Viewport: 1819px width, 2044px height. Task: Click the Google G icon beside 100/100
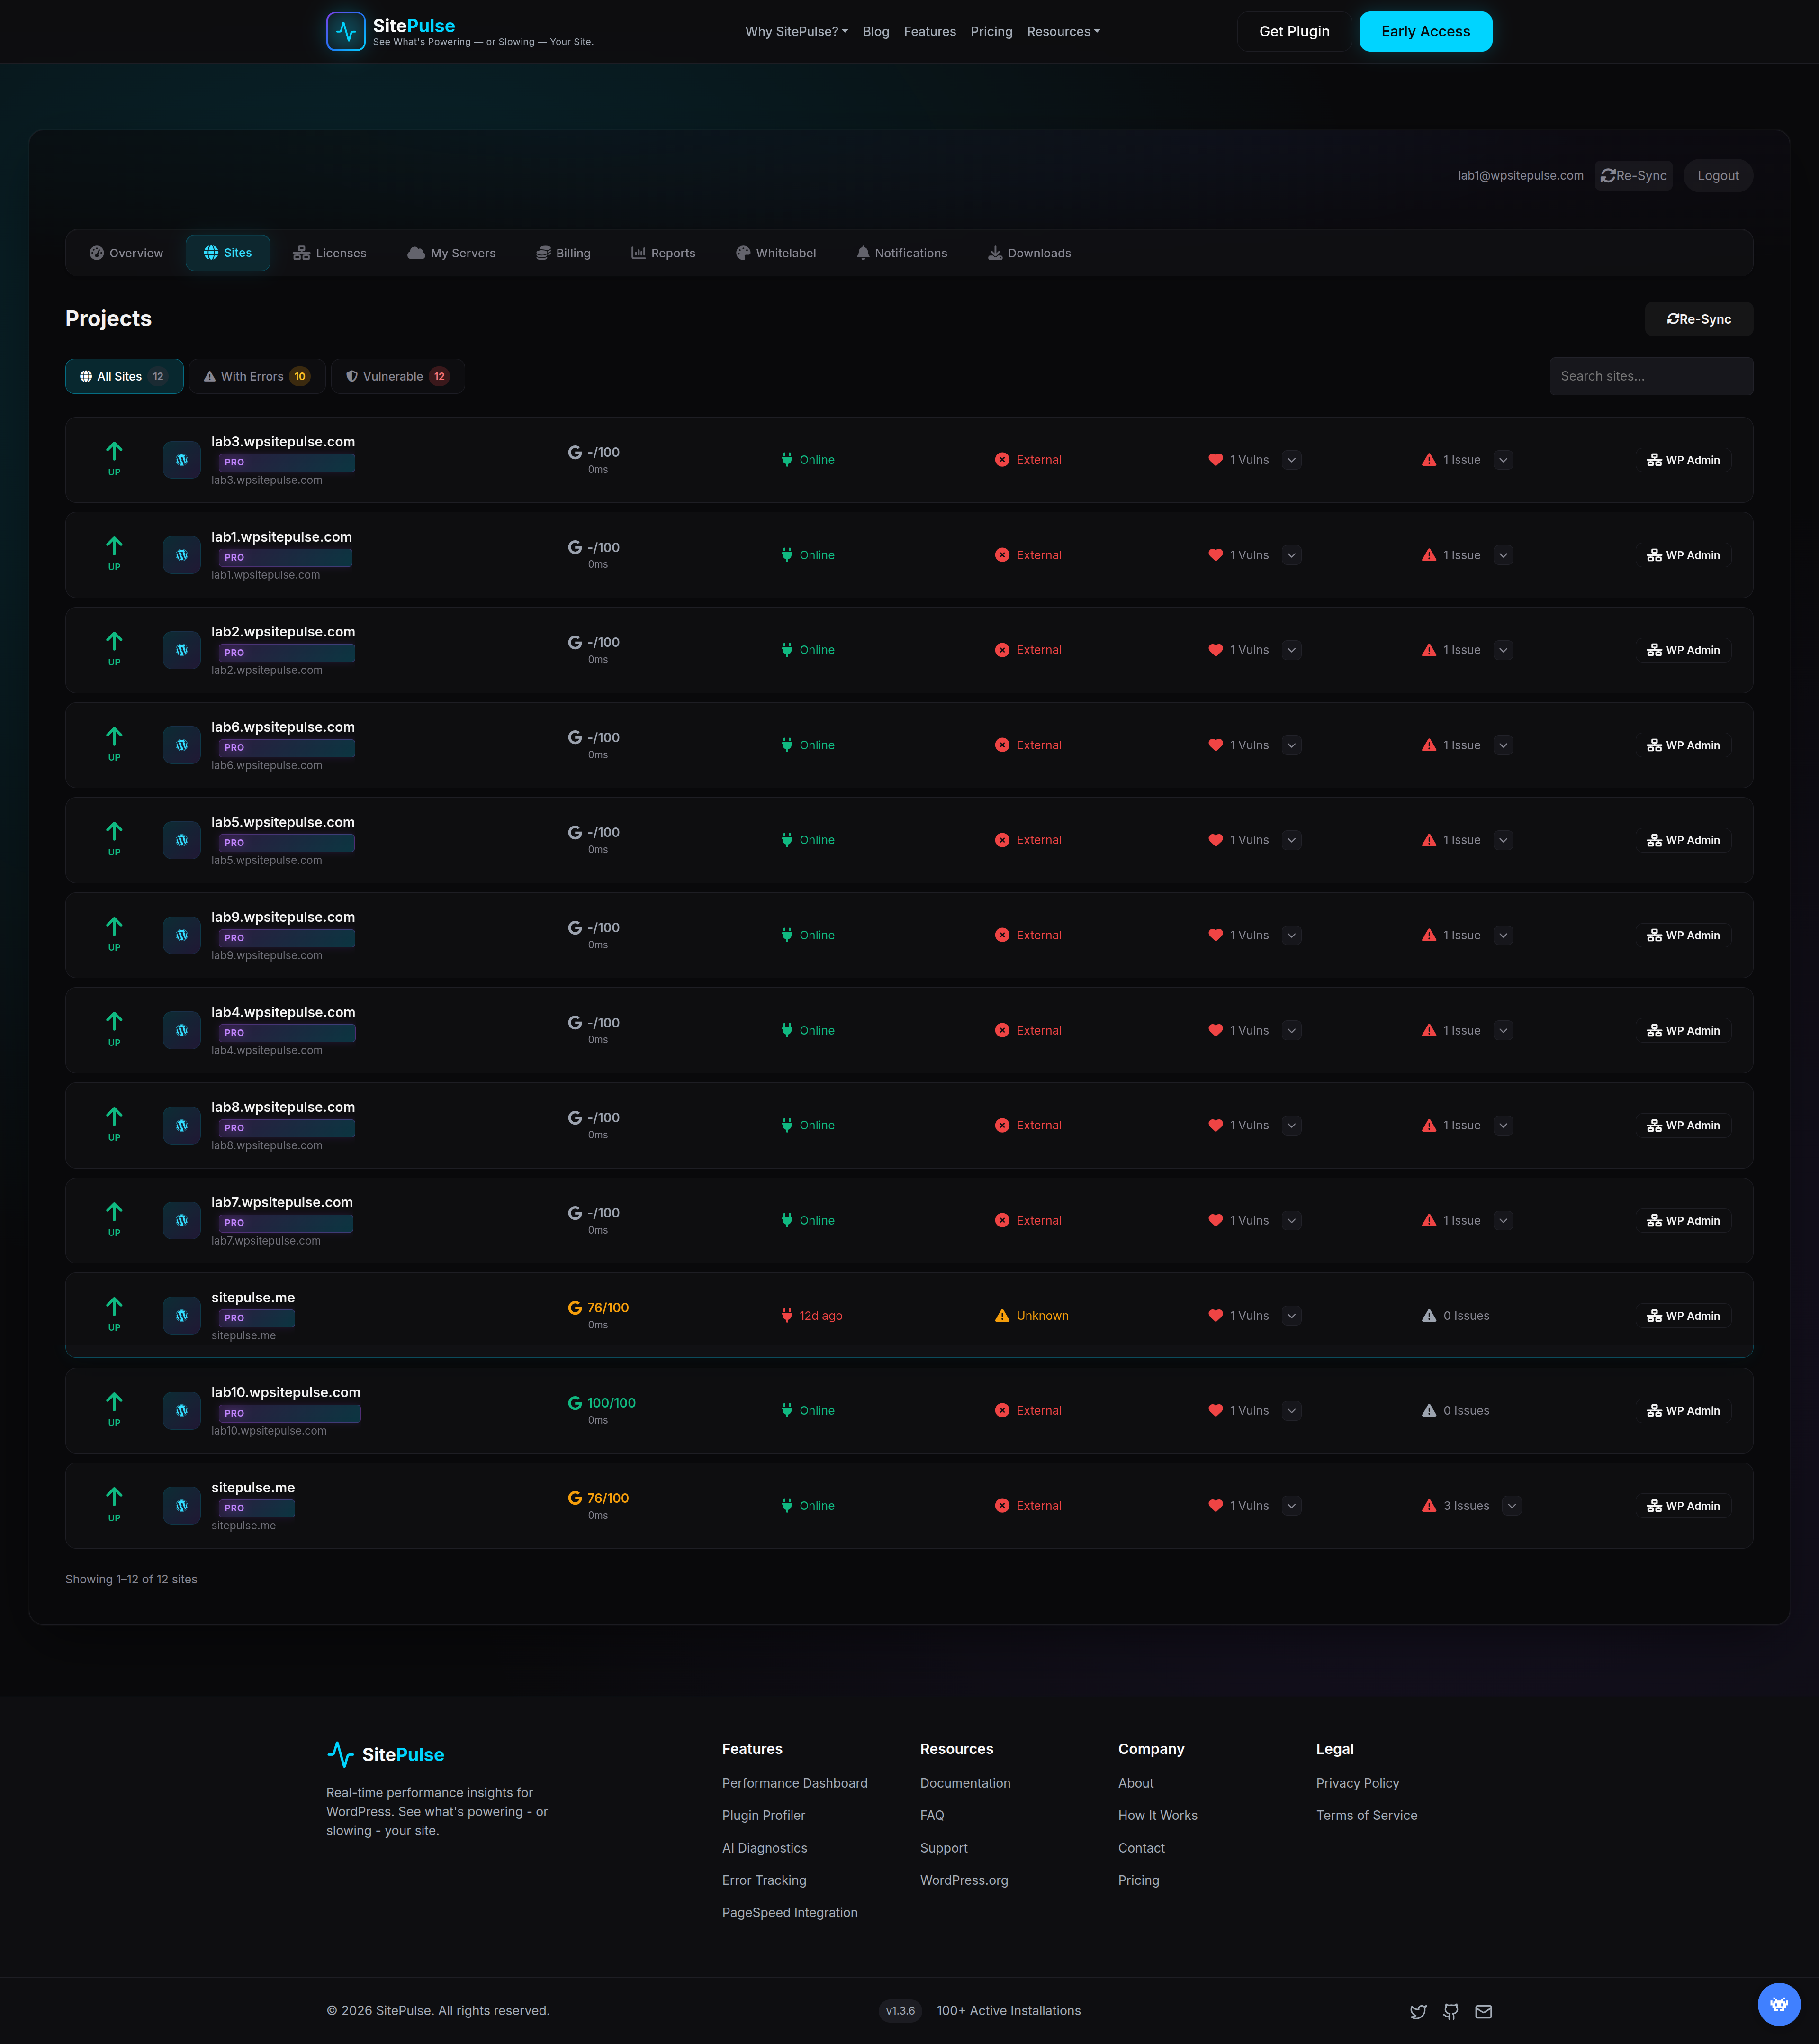click(575, 1403)
